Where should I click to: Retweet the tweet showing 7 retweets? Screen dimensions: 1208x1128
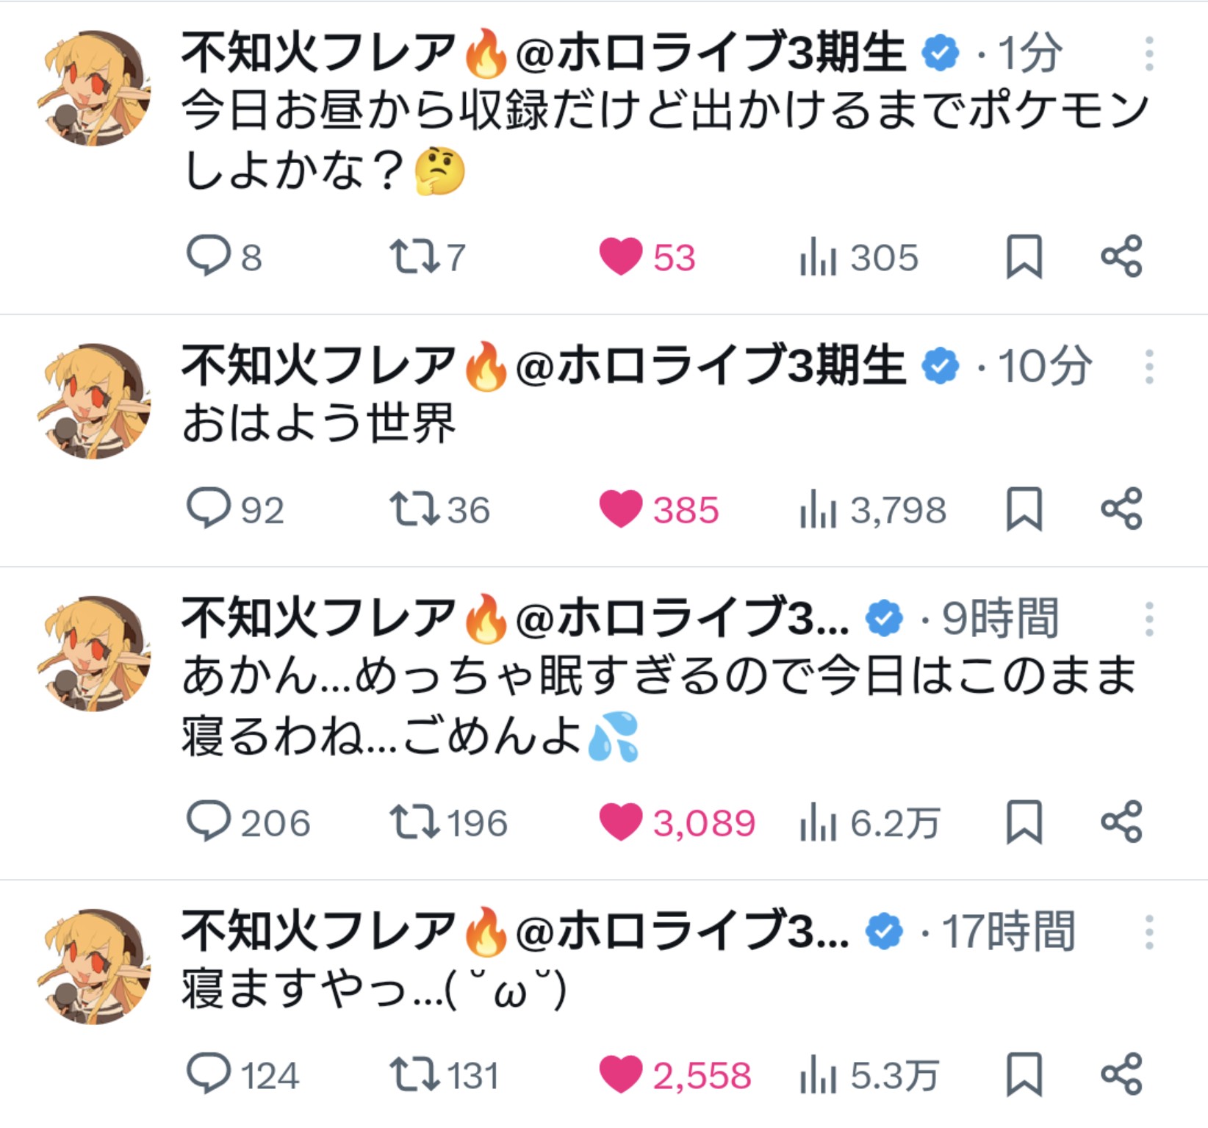click(415, 256)
